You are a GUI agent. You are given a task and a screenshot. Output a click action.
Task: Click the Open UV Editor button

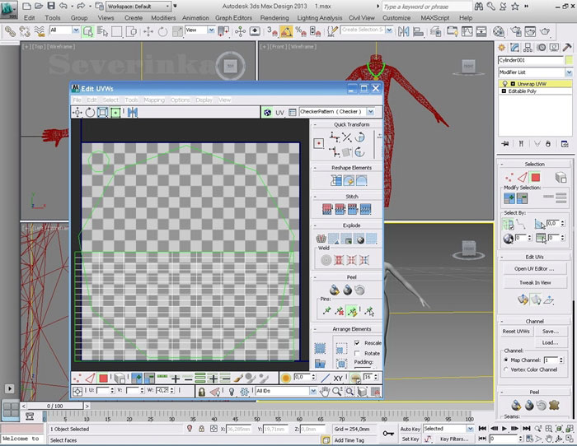click(534, 269)
